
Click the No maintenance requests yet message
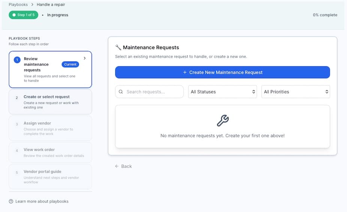(222, 136)
